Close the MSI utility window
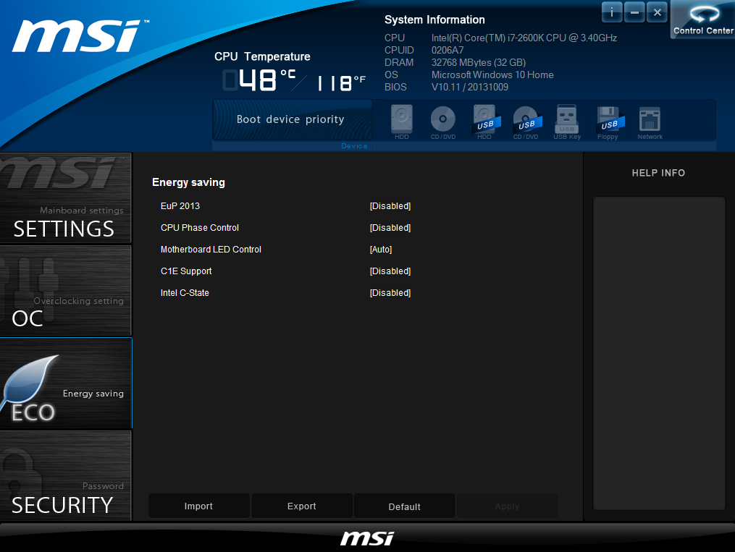 [658, 12]
